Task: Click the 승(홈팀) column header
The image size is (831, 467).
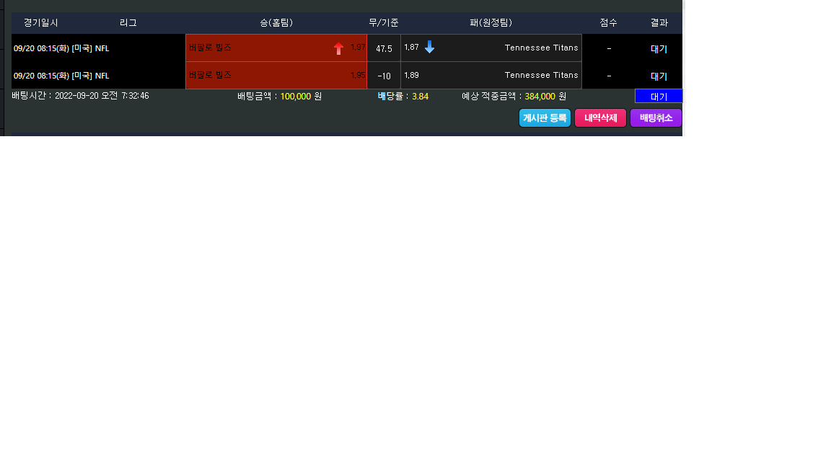Action: (276, 23)
